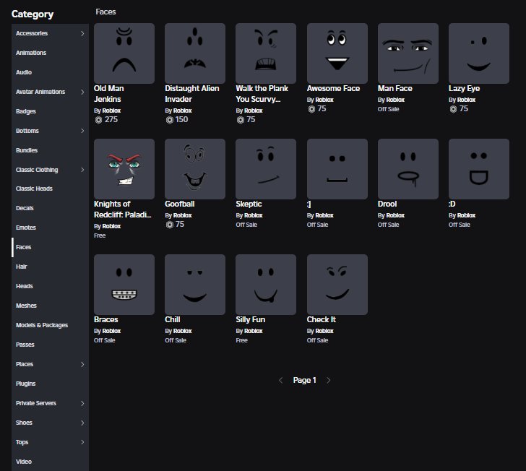Screen dimensions: 526x471
Task: Open the Lazy Eye face thumbnail
Action: (479, 53)
